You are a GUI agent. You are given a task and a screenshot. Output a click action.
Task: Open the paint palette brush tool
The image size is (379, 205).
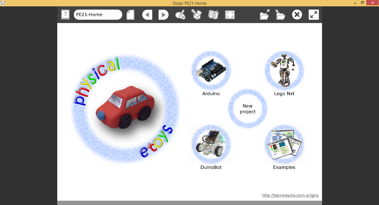pyautogui.click(x=180, y=15)
